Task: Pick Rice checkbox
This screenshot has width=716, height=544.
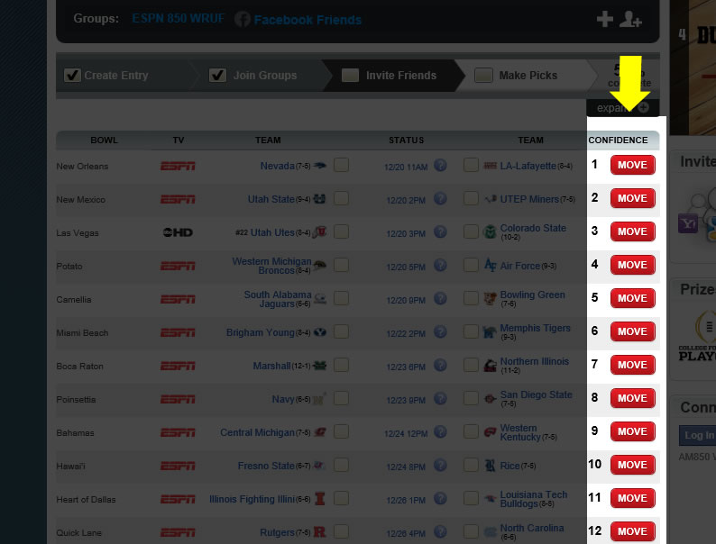Action: point(471,464)
